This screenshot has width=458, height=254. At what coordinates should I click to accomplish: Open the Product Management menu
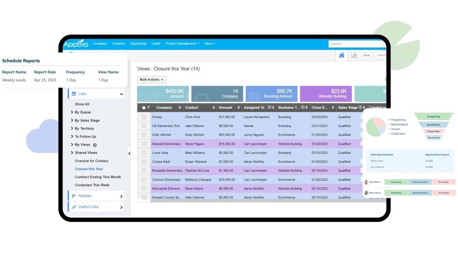[182, 44]
